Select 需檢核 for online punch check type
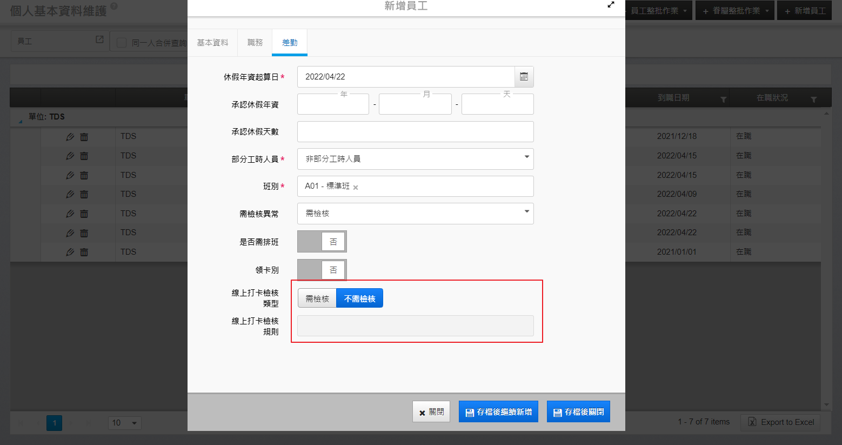This screenshot has width=842, height=445. pyautogui.click(x=317, y=298)
